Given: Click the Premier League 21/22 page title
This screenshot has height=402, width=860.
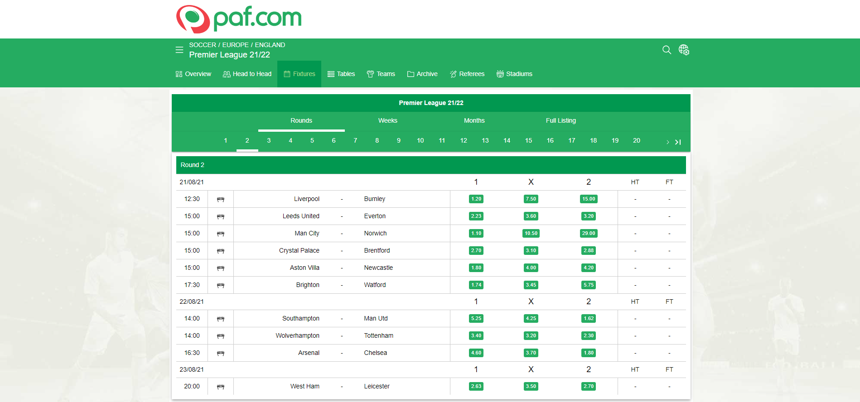Looking at the screenshot, I should coord(229,55).
